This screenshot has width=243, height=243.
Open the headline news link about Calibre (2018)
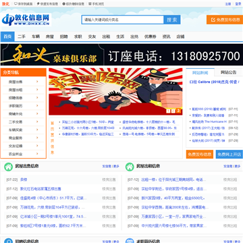tap(215, 82)
